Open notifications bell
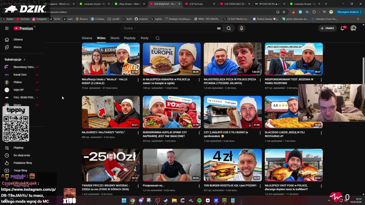This screenshot has height=205, width=365. coord(342,28)
